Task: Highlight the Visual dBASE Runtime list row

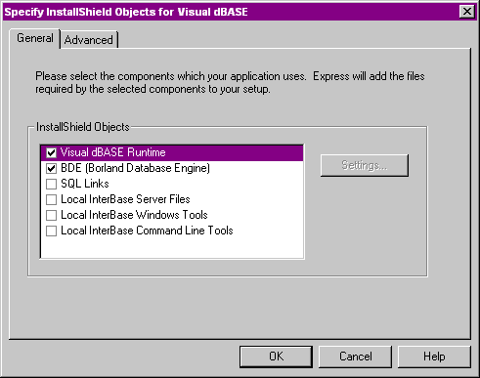Action: (x=172, y=152)
